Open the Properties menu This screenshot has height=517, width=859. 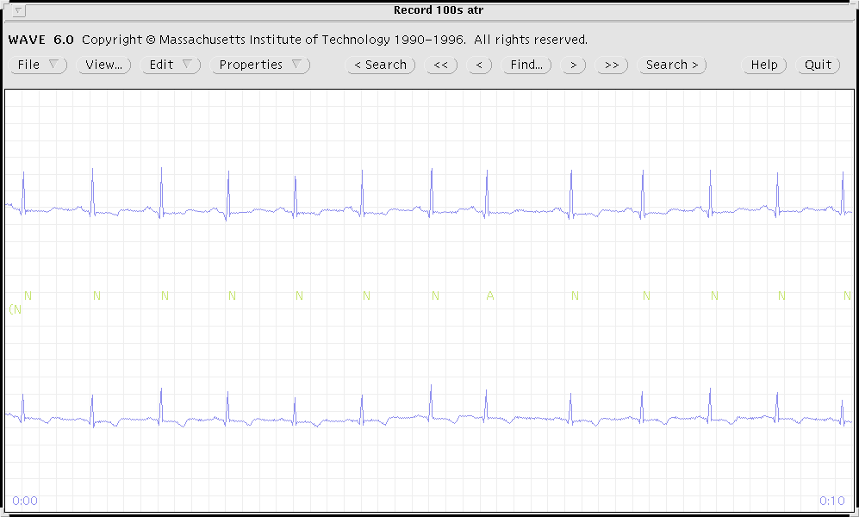pos(259,65)
